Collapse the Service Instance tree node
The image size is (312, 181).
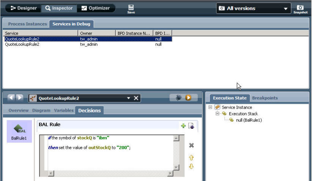coord(210,107)
